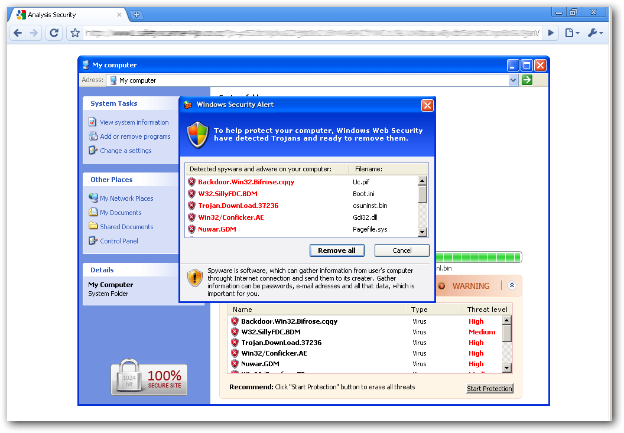624x433 pixels.
Task: Open My Documents link
Action: 121,213
